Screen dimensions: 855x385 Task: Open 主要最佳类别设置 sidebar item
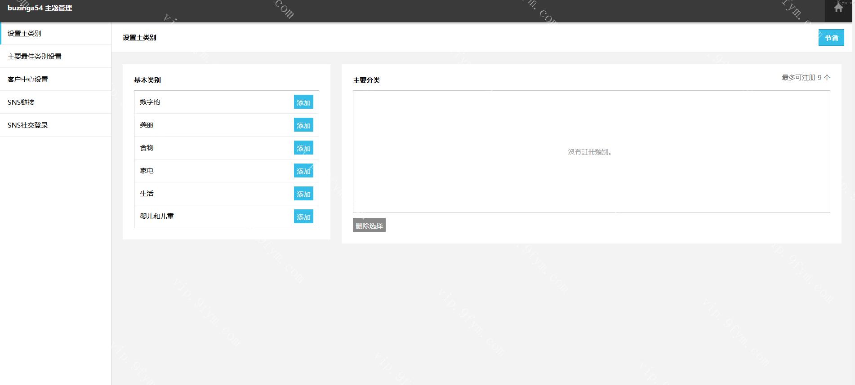click(35, 57)
